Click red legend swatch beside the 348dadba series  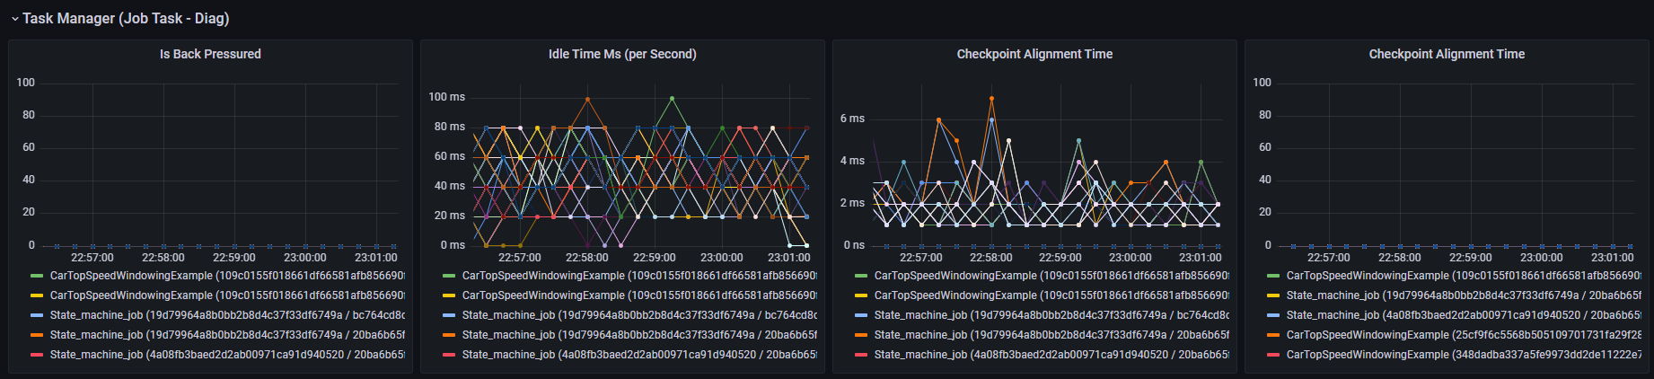(1273, 355)
